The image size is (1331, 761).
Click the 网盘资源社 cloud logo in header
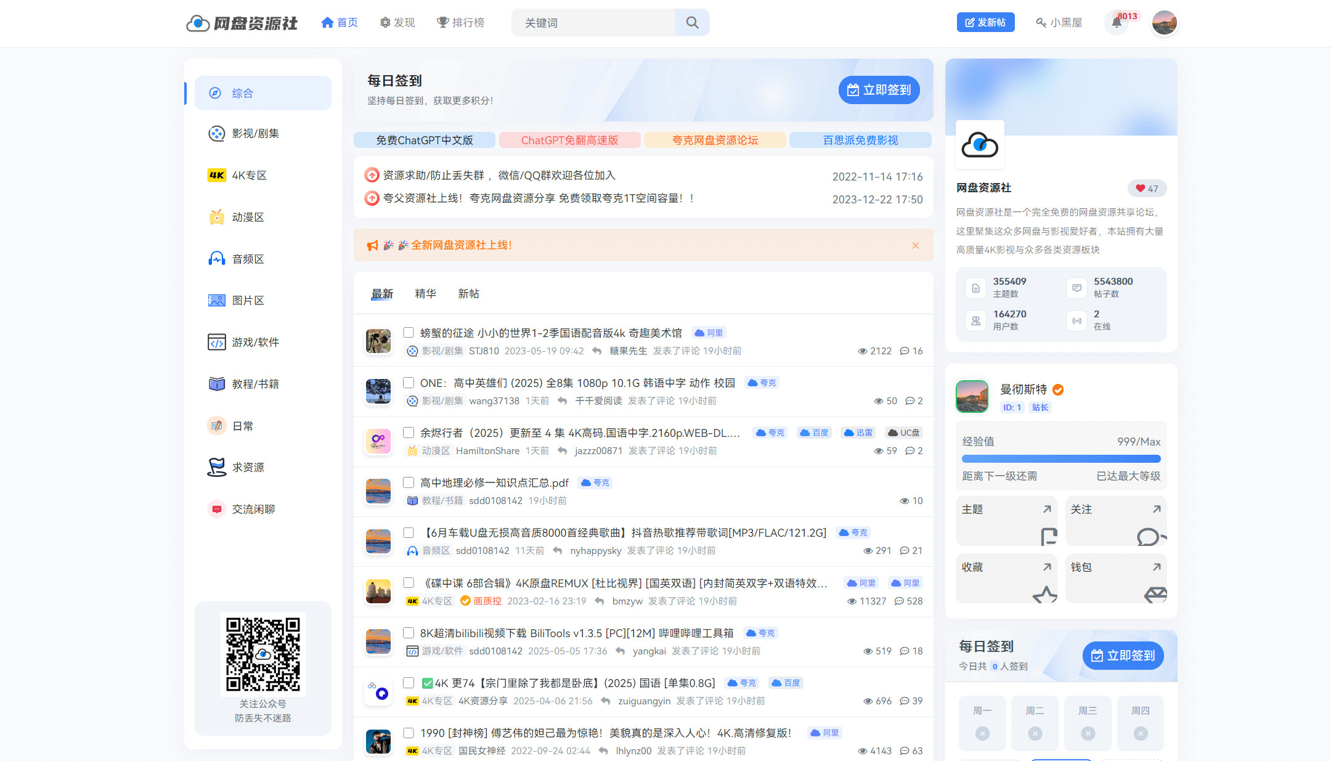(242, 23)
